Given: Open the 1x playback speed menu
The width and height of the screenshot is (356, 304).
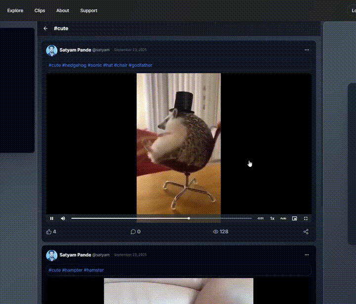Looking at the screenshot, I should pyautogui.click(x=272, y=218).
